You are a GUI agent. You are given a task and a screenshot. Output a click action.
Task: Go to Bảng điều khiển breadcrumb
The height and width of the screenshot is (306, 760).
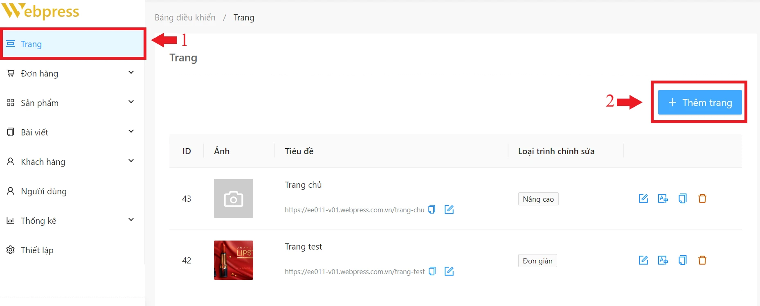pyautogui.click(x=185, y=18)
